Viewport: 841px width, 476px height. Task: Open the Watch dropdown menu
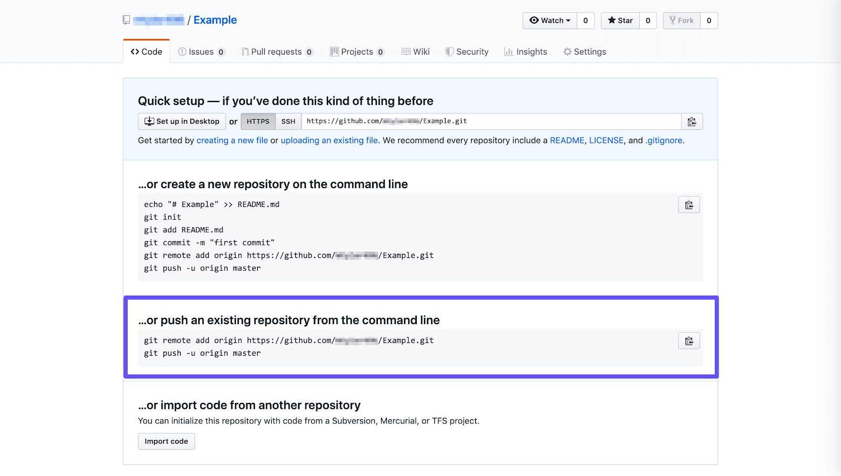[x=550, y=20]
